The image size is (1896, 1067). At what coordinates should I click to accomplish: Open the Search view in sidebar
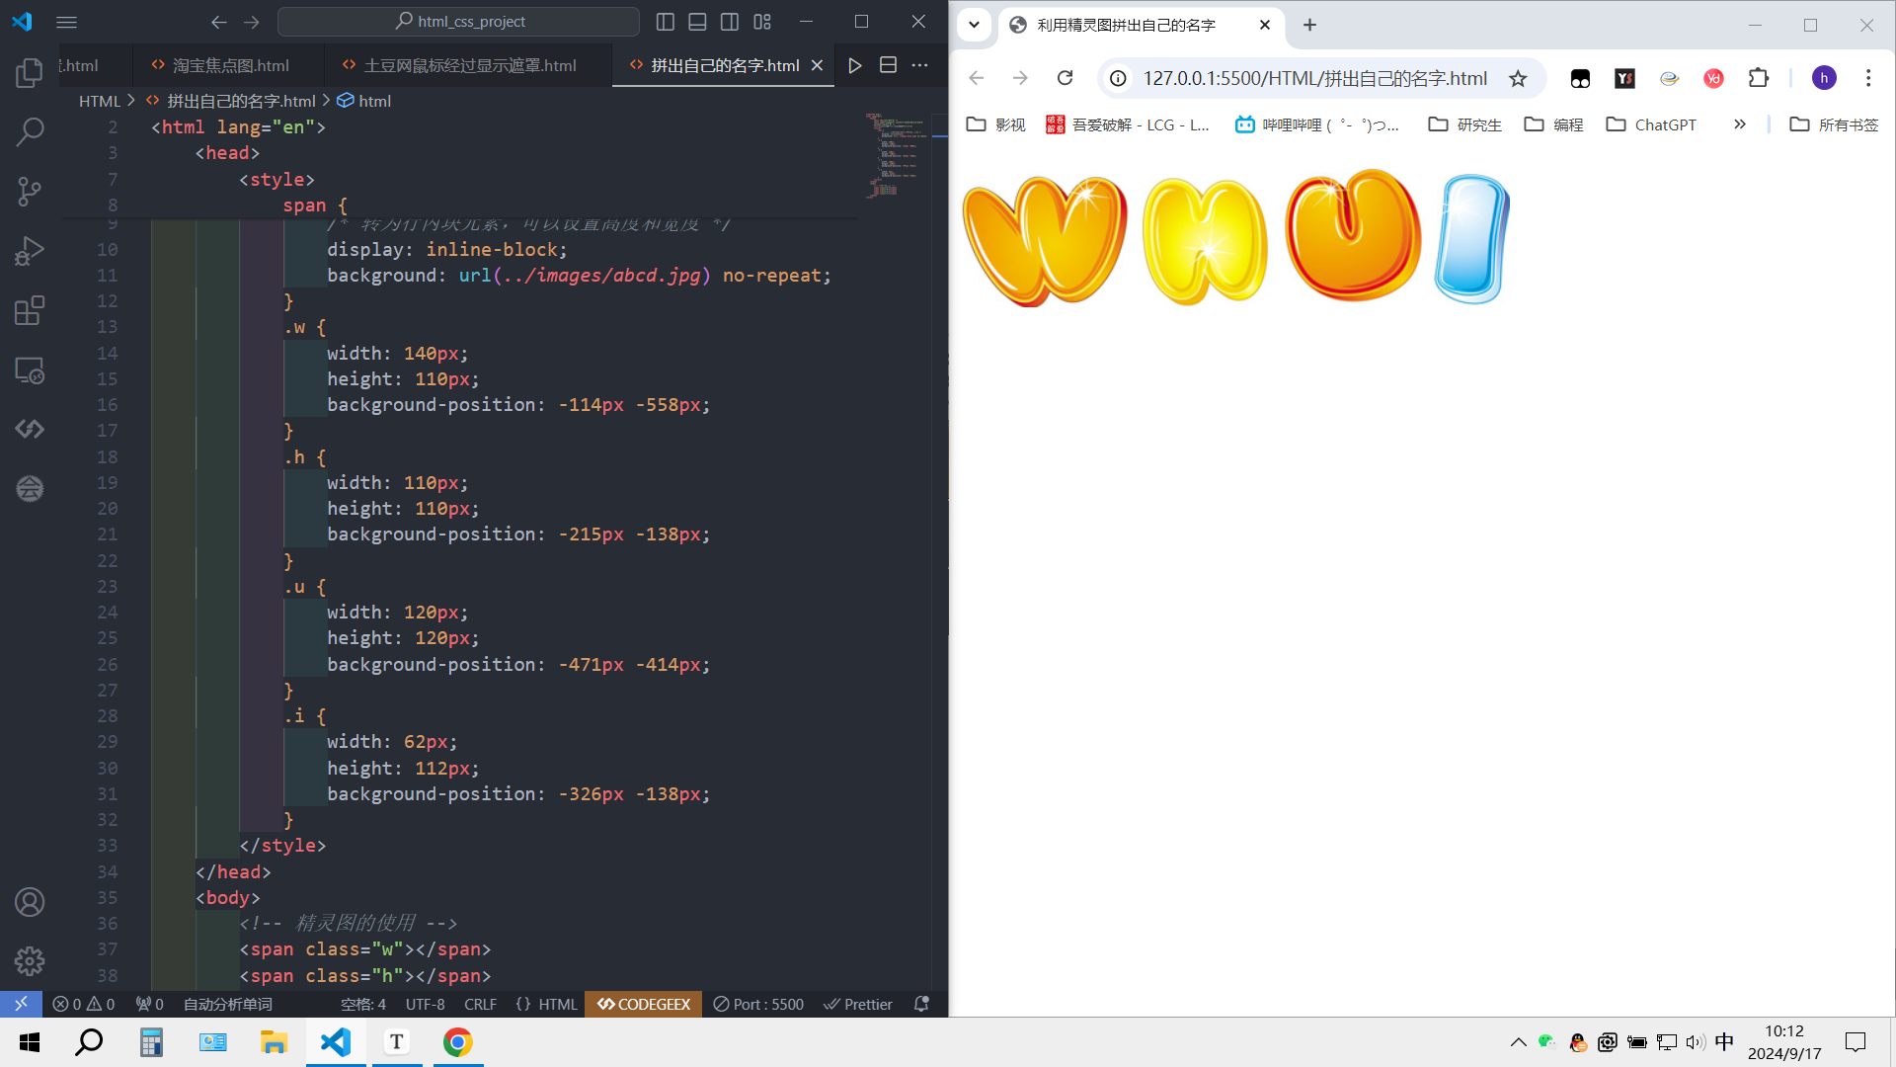pos(30,131)
